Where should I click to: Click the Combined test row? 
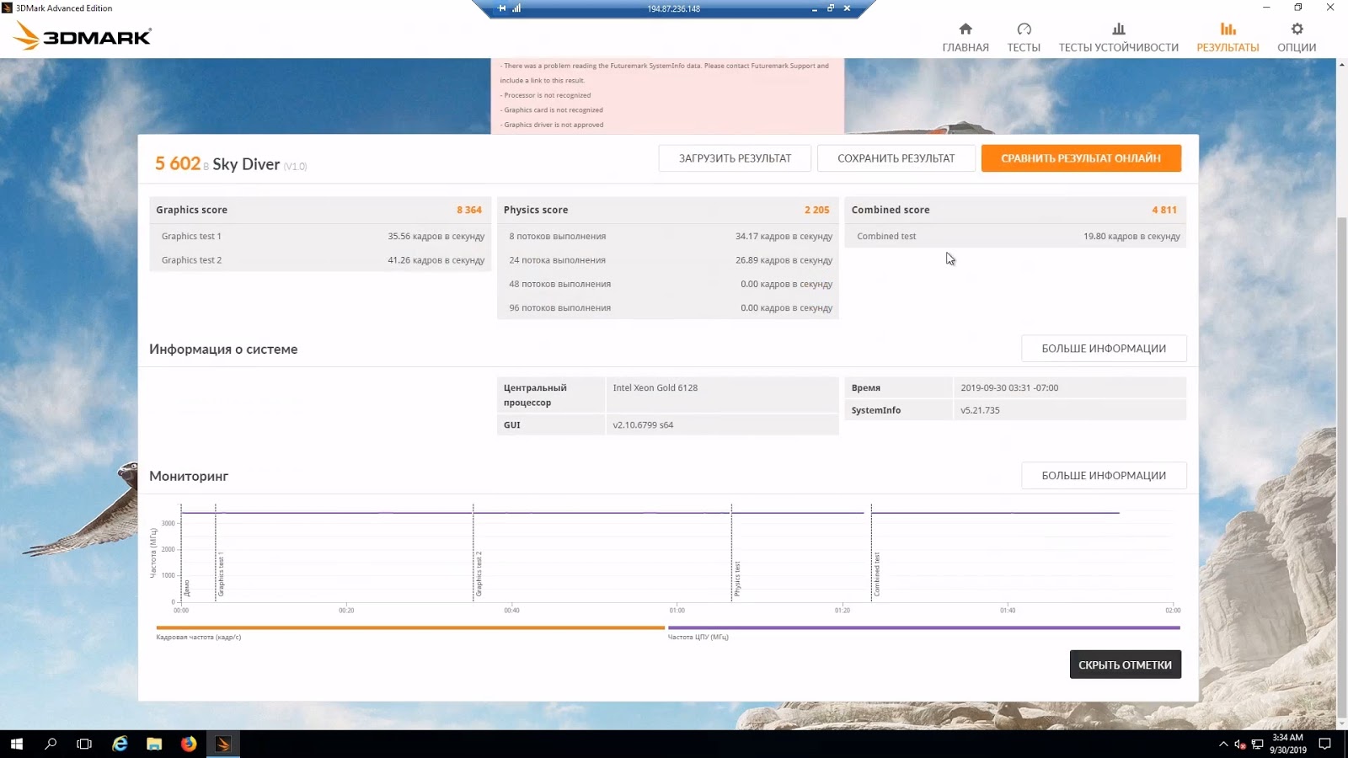(1015, 236)
